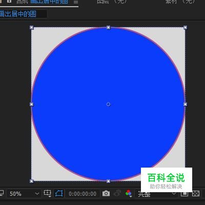Click the top-left corner handle of the shape

tap(32, 27)
